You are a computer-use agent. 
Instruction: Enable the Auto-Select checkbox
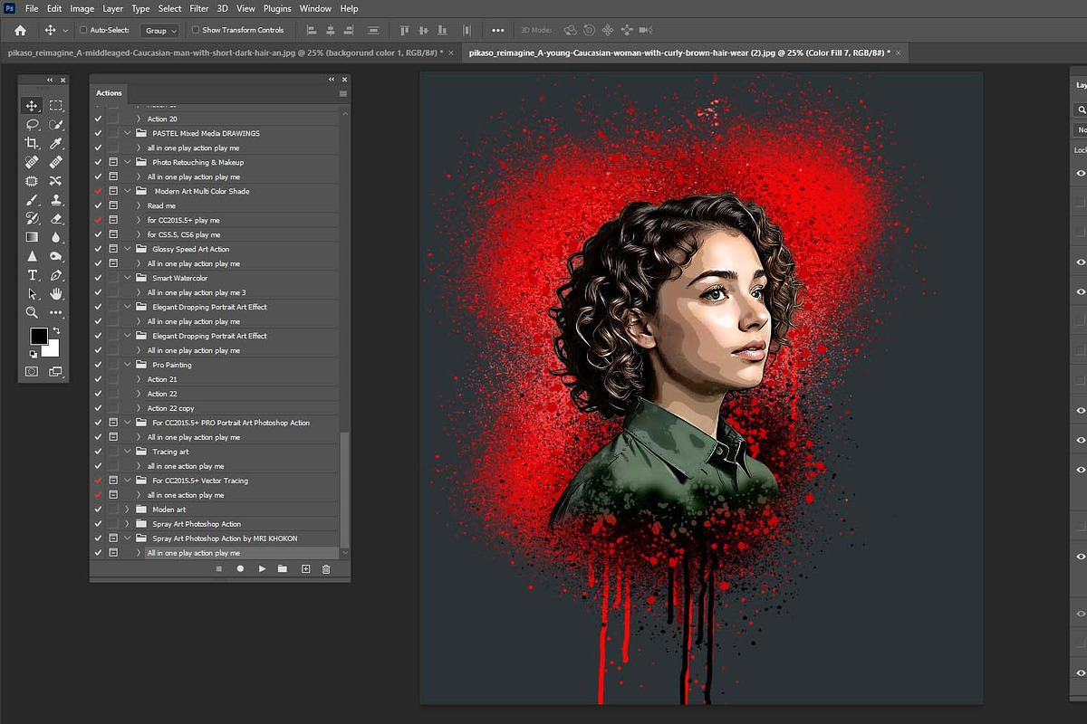coord(83,30)
